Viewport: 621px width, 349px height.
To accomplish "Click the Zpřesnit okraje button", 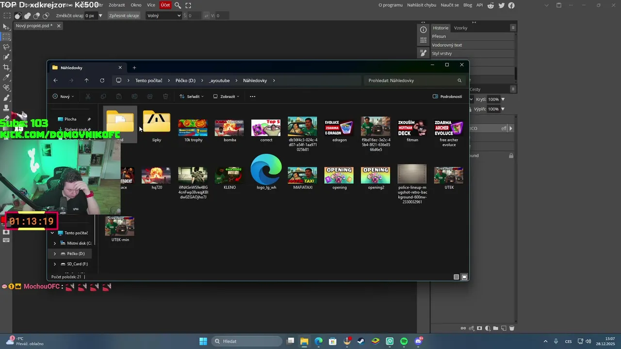I will coord(124,16).
